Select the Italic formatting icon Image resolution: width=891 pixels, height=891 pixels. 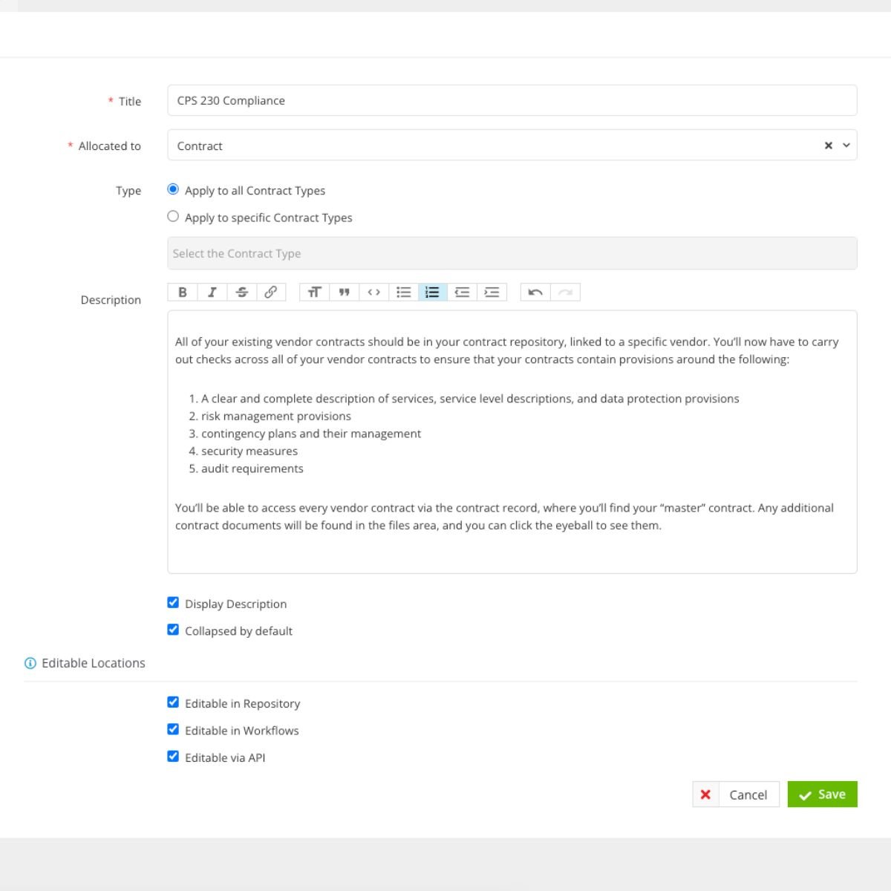pos(212,292)
